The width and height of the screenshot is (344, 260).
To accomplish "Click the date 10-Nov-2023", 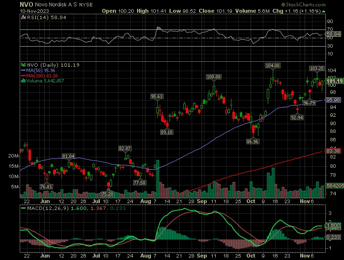I will (34, 11).
